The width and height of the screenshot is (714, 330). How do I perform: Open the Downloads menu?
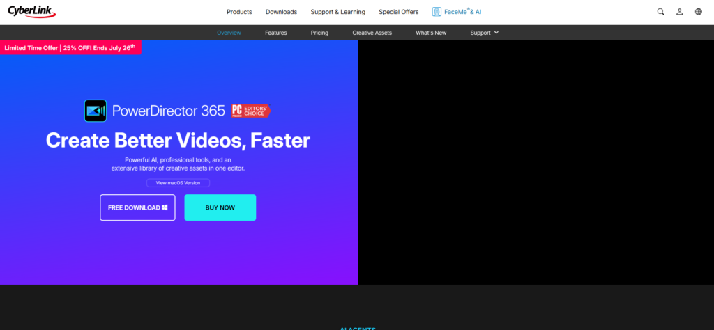(x=281, y=12)
